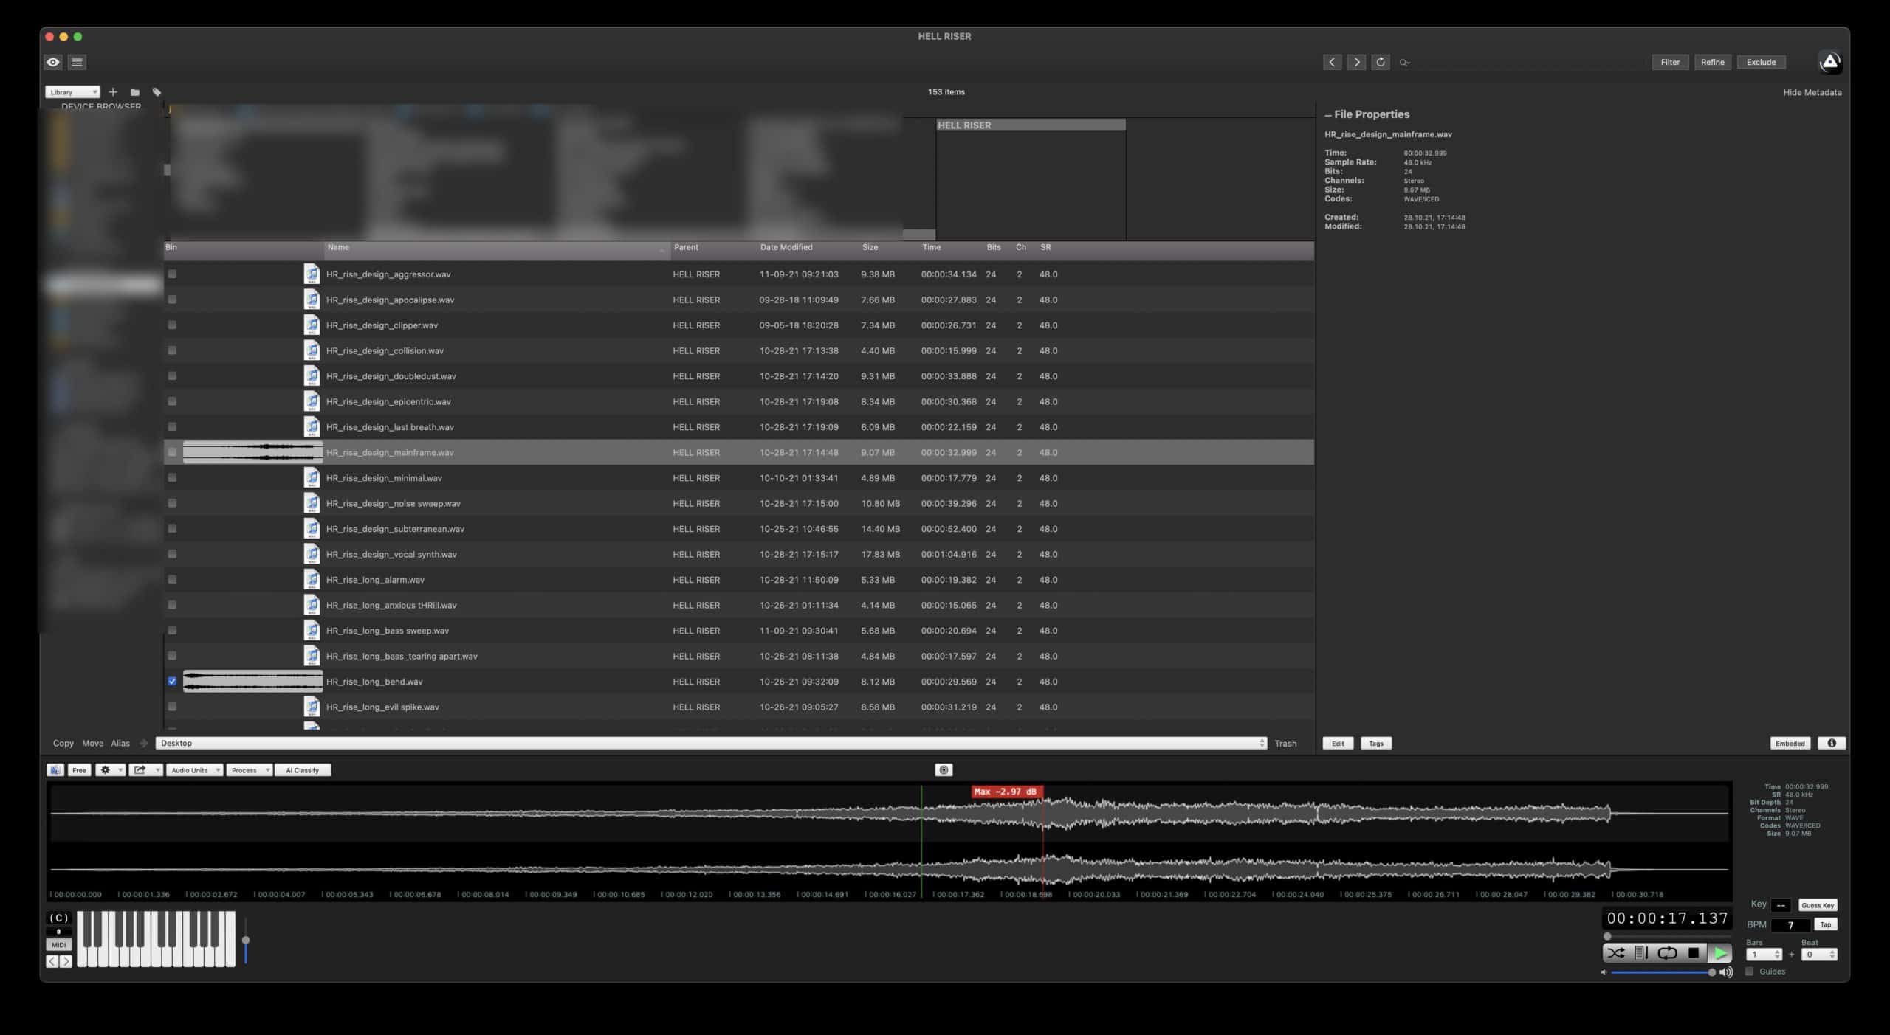This screenshot has height=1035, width=1890.
Task: Toggle the shuffle playback icon
Action: (1616, 953)
